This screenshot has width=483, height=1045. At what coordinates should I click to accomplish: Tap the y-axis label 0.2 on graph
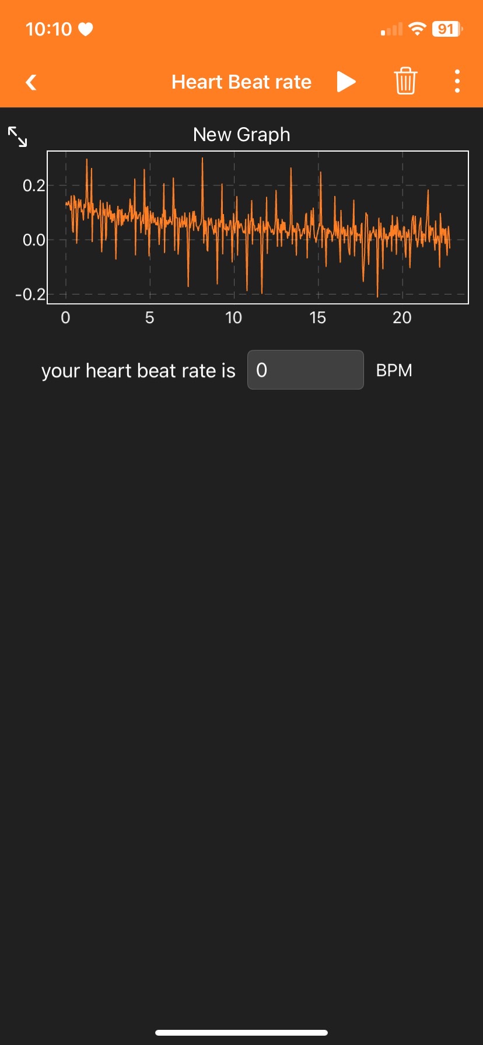[33, 186]
